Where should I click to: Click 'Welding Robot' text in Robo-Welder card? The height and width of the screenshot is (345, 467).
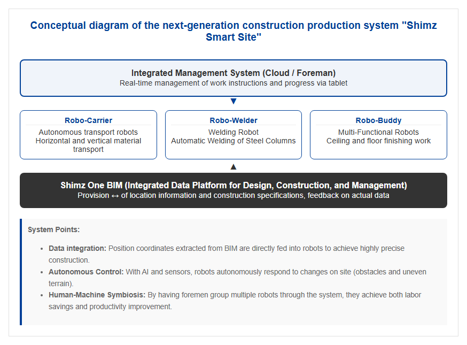(233, 132)
